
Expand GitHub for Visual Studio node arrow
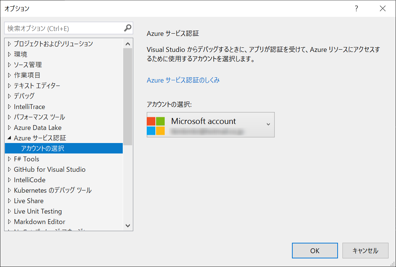(x=9, y=169)
